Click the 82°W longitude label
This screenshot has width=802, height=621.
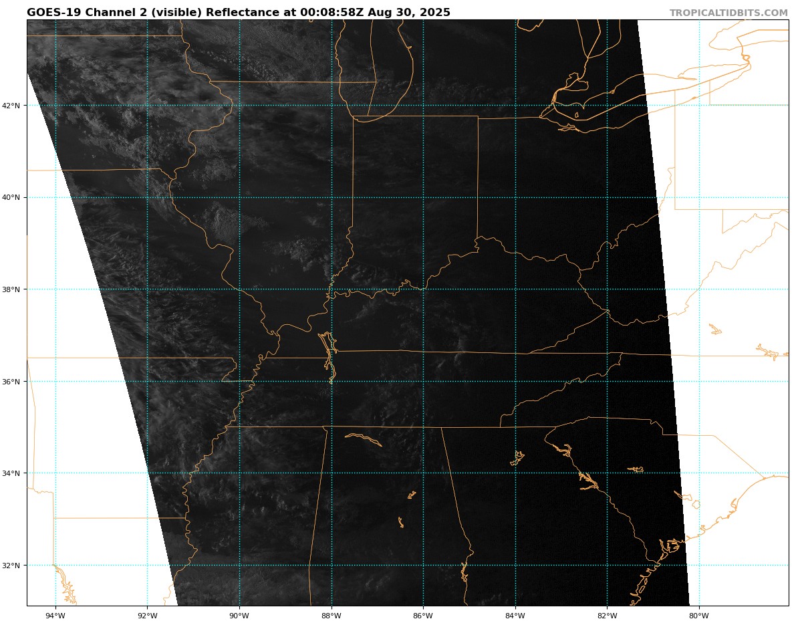coord(607,616)
